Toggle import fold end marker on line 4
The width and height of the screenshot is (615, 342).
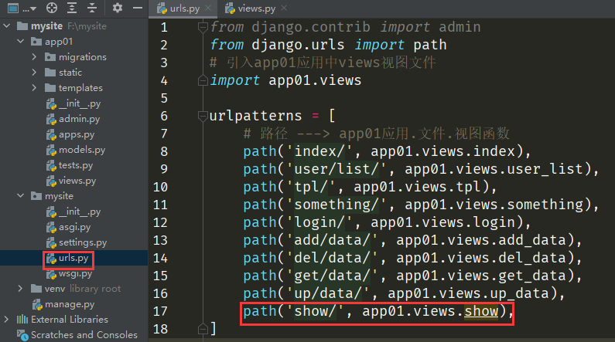coord(203,80)
